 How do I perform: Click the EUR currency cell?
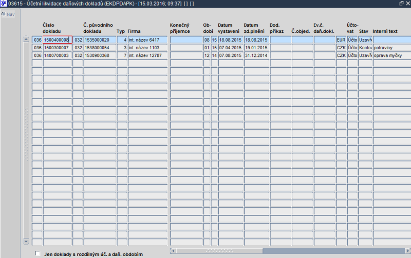(341, 40)
